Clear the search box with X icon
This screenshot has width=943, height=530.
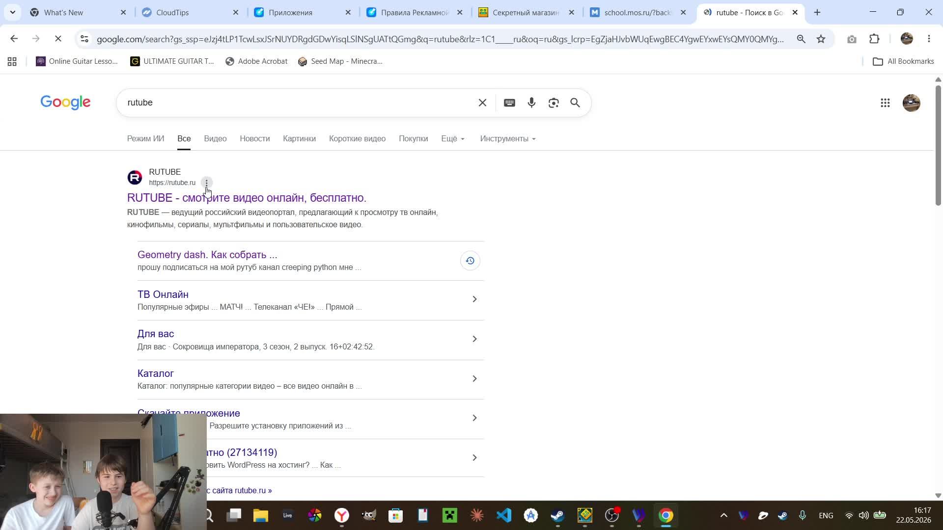coord(482,103)
